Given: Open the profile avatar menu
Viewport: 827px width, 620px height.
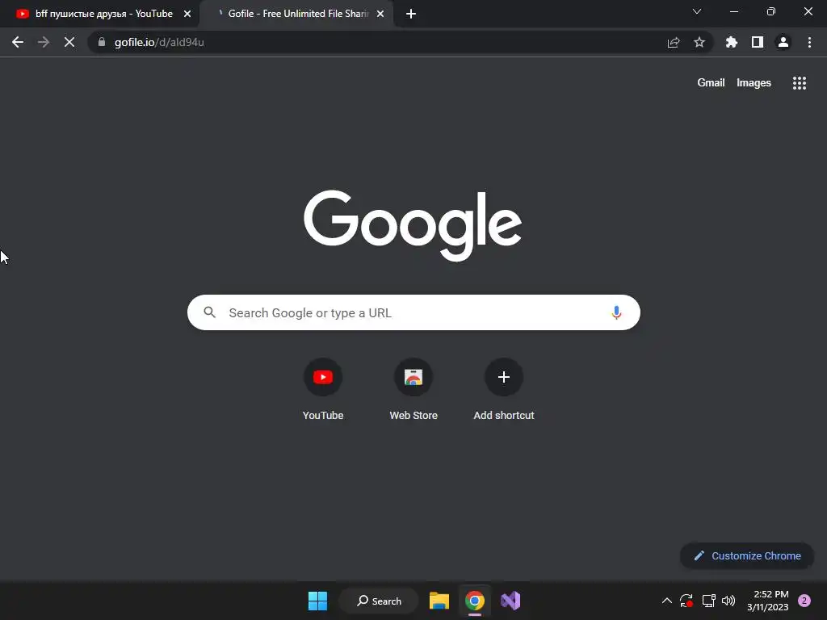Looking at the screenshot, I should (783, 42).
